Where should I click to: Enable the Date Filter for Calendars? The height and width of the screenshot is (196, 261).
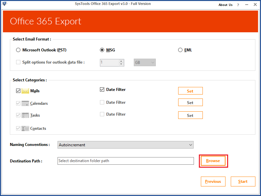[102, 102]
